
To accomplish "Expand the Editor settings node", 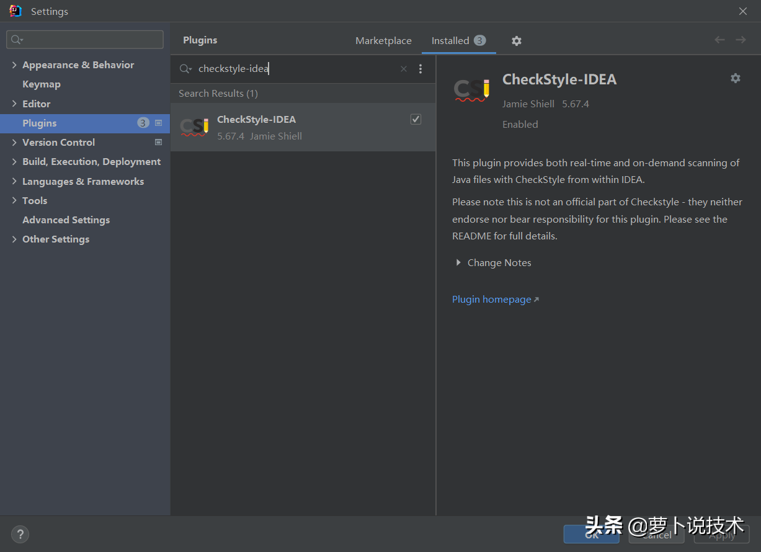I will 14,104.
